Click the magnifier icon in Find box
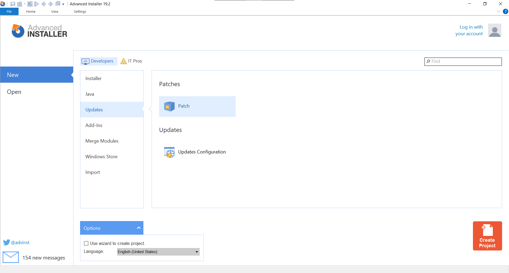 [428, 61]
